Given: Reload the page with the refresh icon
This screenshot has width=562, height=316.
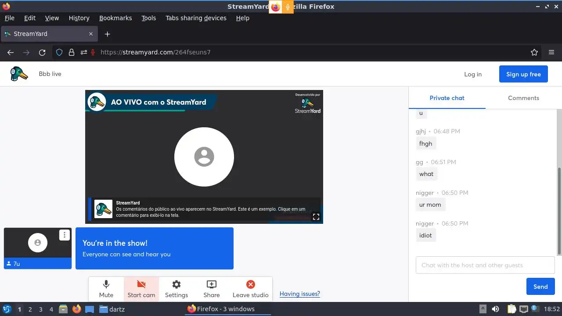Looking at the screenshot, I should tap(42, 52).
